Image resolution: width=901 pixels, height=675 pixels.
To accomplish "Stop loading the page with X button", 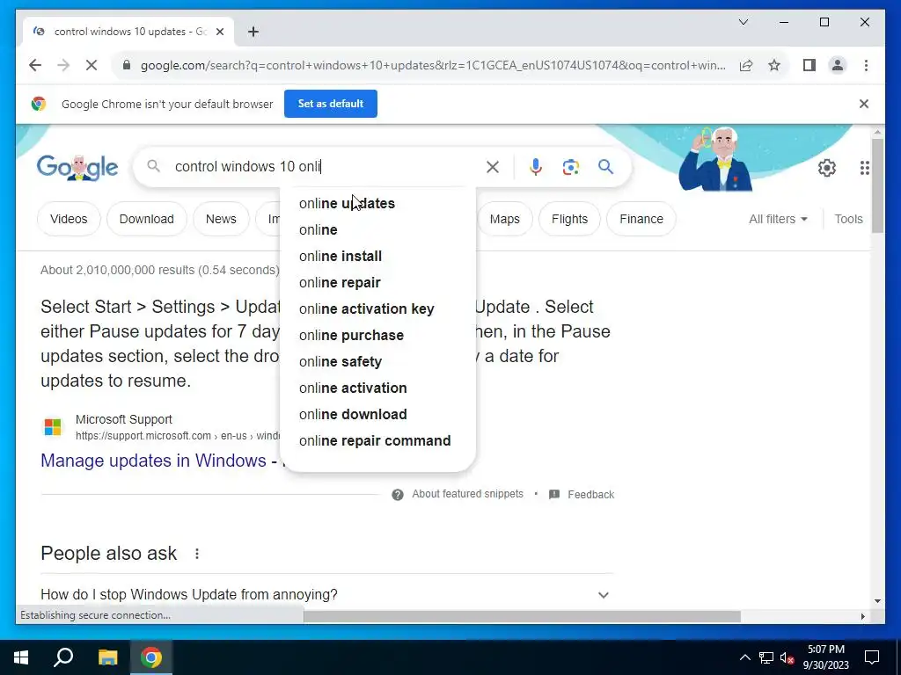I will (x=92, y=65).
